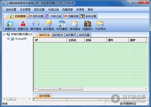Switch to the 内容过滤 toolbar tab
151x107 pixels.
pyautogui.click(x=53, y=16)
